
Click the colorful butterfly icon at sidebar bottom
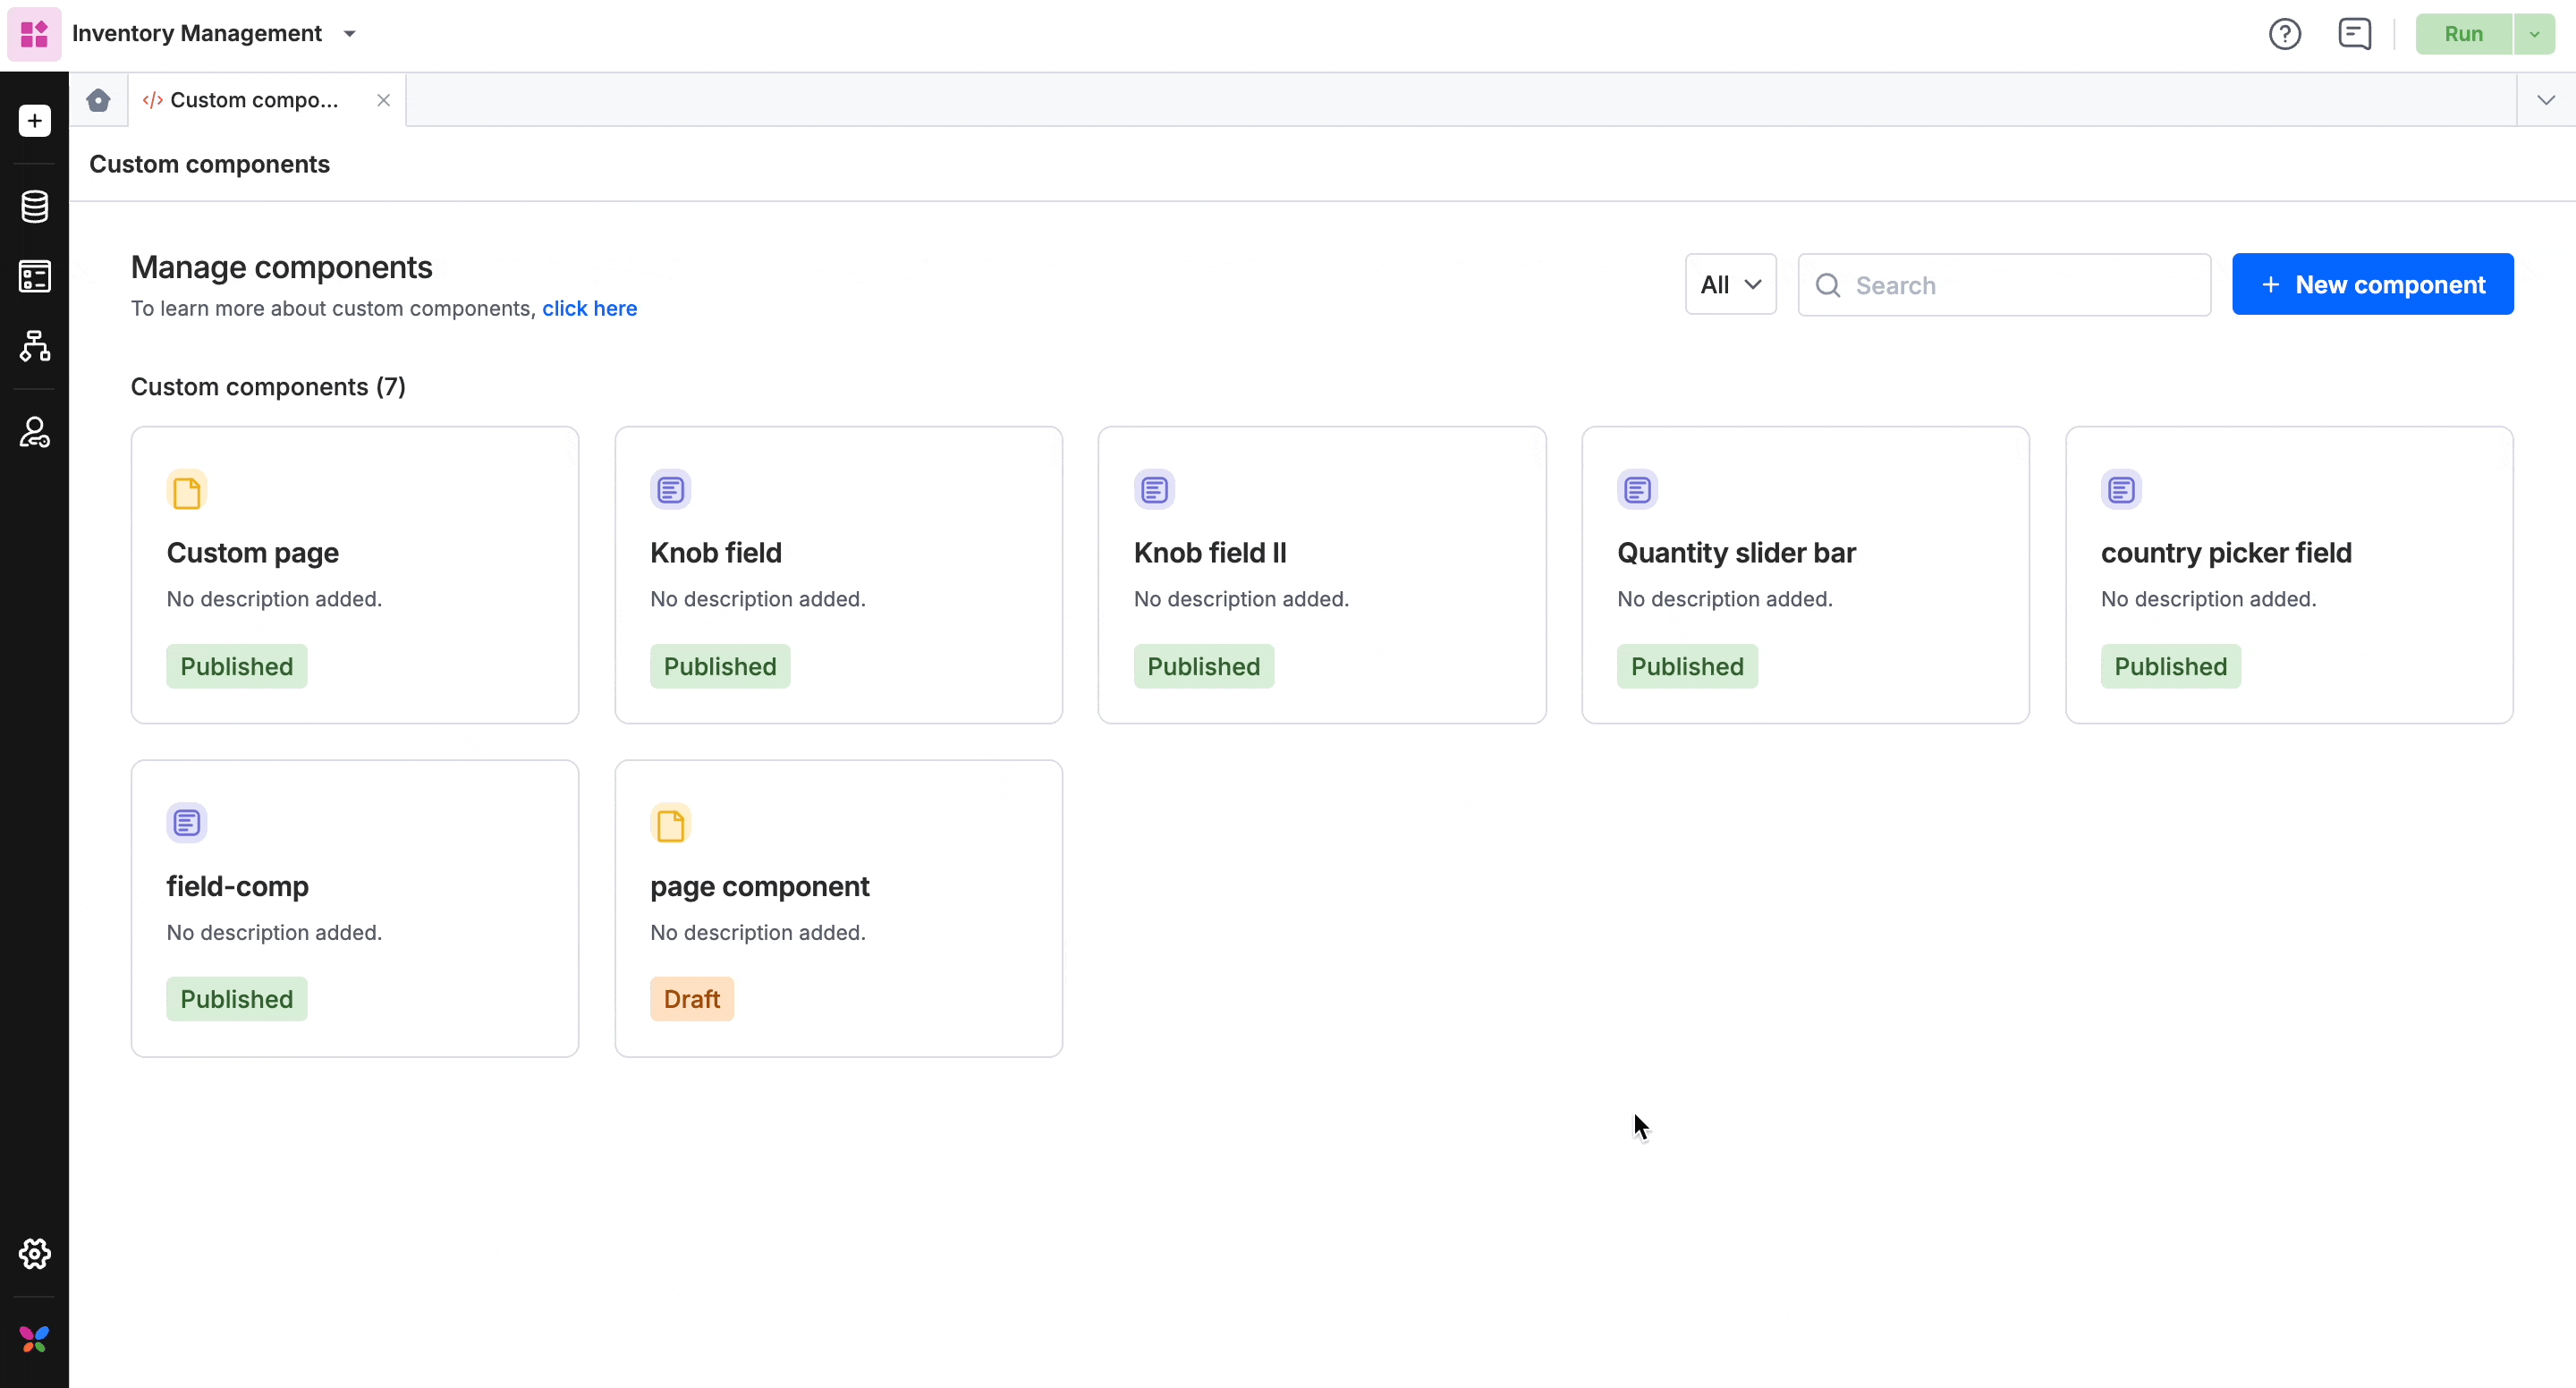[x=34, y=1339]
